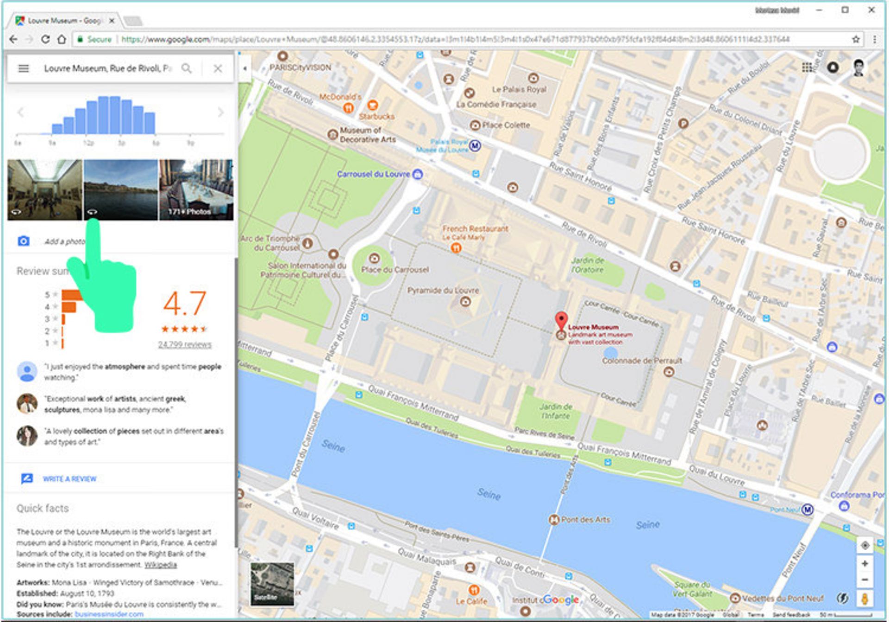
Task: Collapse the side panel arrow
Action: pos(244,68)
